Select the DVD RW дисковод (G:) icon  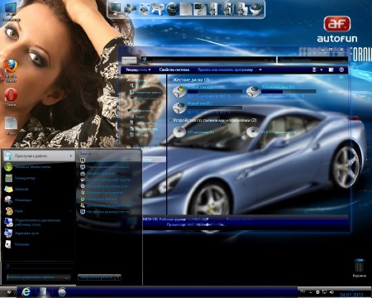pos(253,132)
